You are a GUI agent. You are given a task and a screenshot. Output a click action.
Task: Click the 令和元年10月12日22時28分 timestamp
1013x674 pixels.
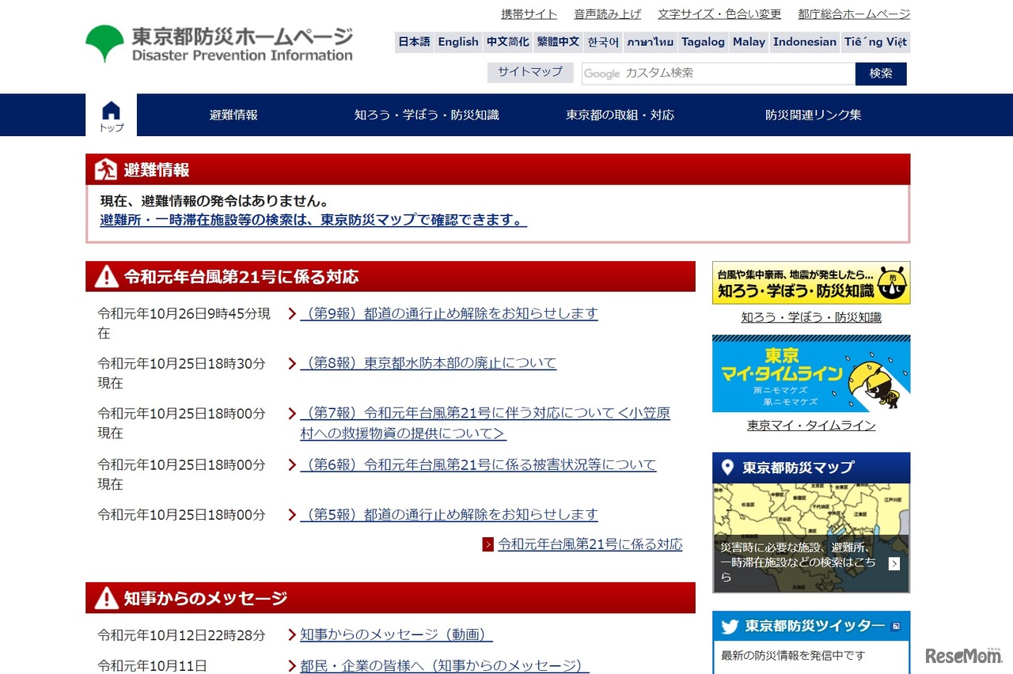(x=182, y=634)
